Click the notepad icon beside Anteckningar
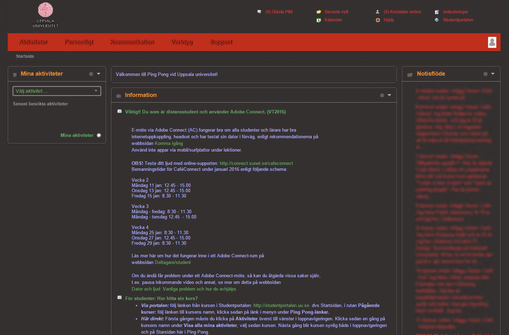 coord(437,12)
